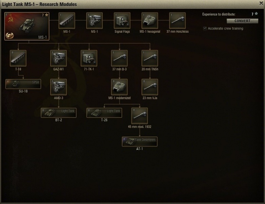The height and width of the screenshot is (204, 265).
Task: Click the '20 mm TNSh' label text
Action: click(x=150, y=69)
